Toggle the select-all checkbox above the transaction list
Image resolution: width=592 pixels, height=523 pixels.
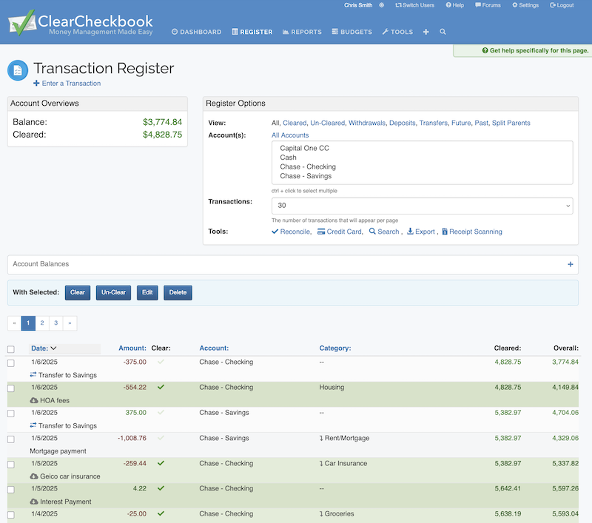tap(10, 348)
